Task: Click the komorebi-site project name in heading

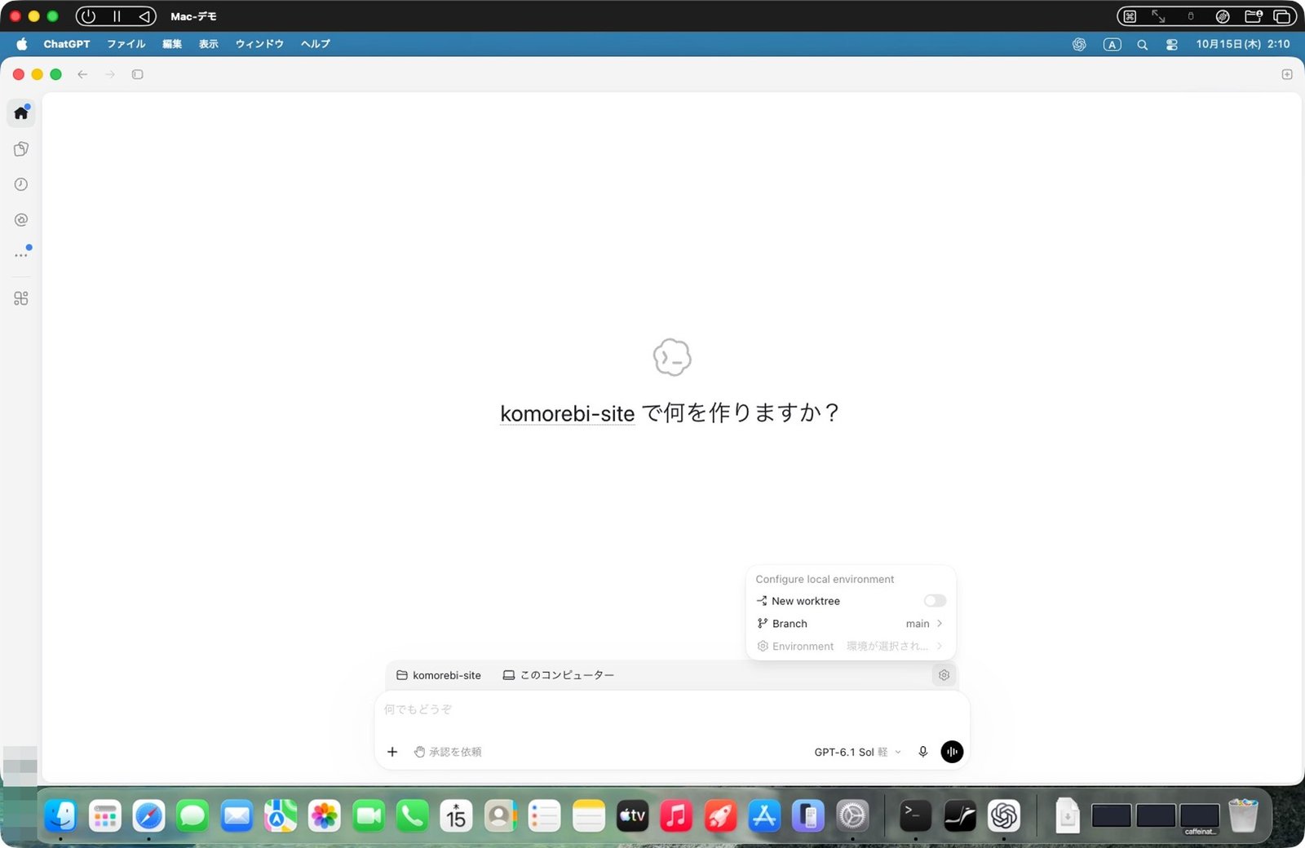Action: (567, 413)
